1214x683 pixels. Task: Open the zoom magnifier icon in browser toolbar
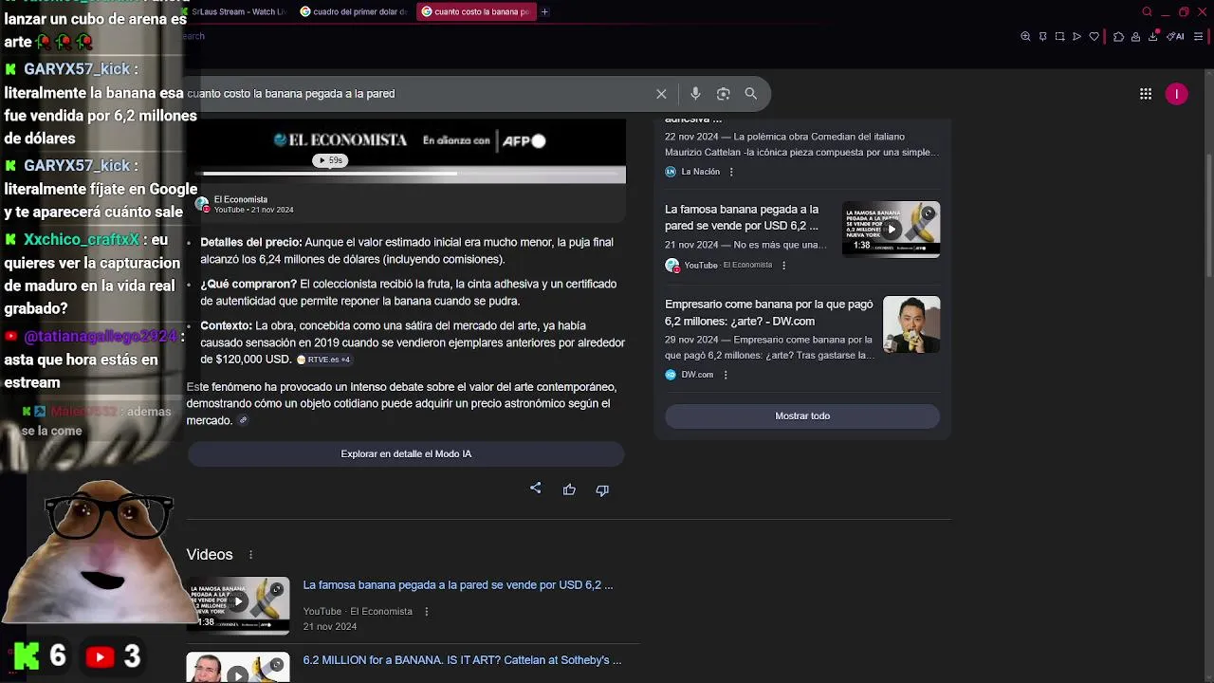point(1025,37)
